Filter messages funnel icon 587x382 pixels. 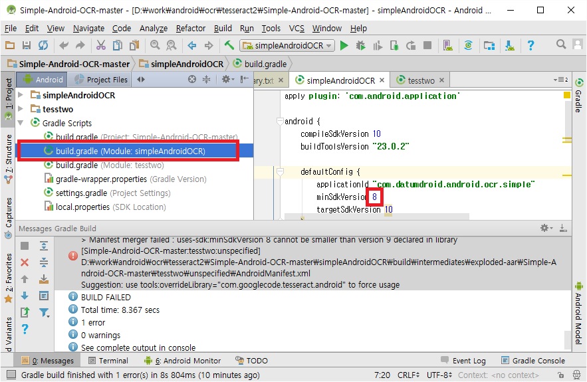[x=44, y=312]
